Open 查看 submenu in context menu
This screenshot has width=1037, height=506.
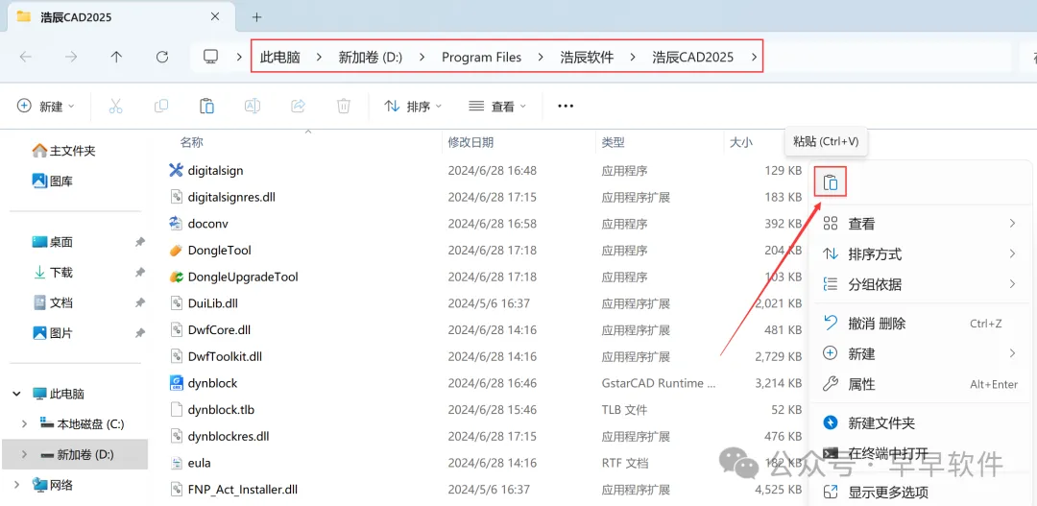(x=919, y=225)
